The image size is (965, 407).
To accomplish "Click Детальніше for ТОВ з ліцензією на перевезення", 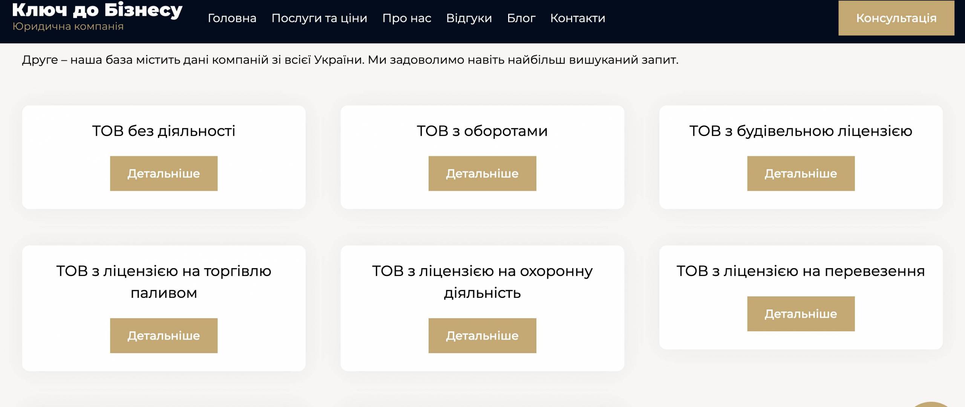I will point(801,314).
